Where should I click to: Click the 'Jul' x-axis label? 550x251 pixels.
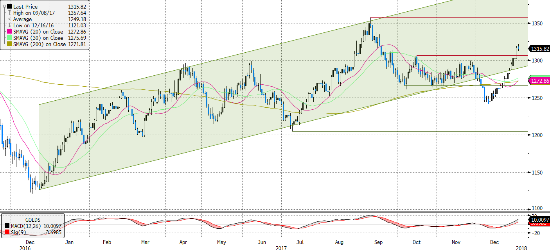[x=300, y=242]
